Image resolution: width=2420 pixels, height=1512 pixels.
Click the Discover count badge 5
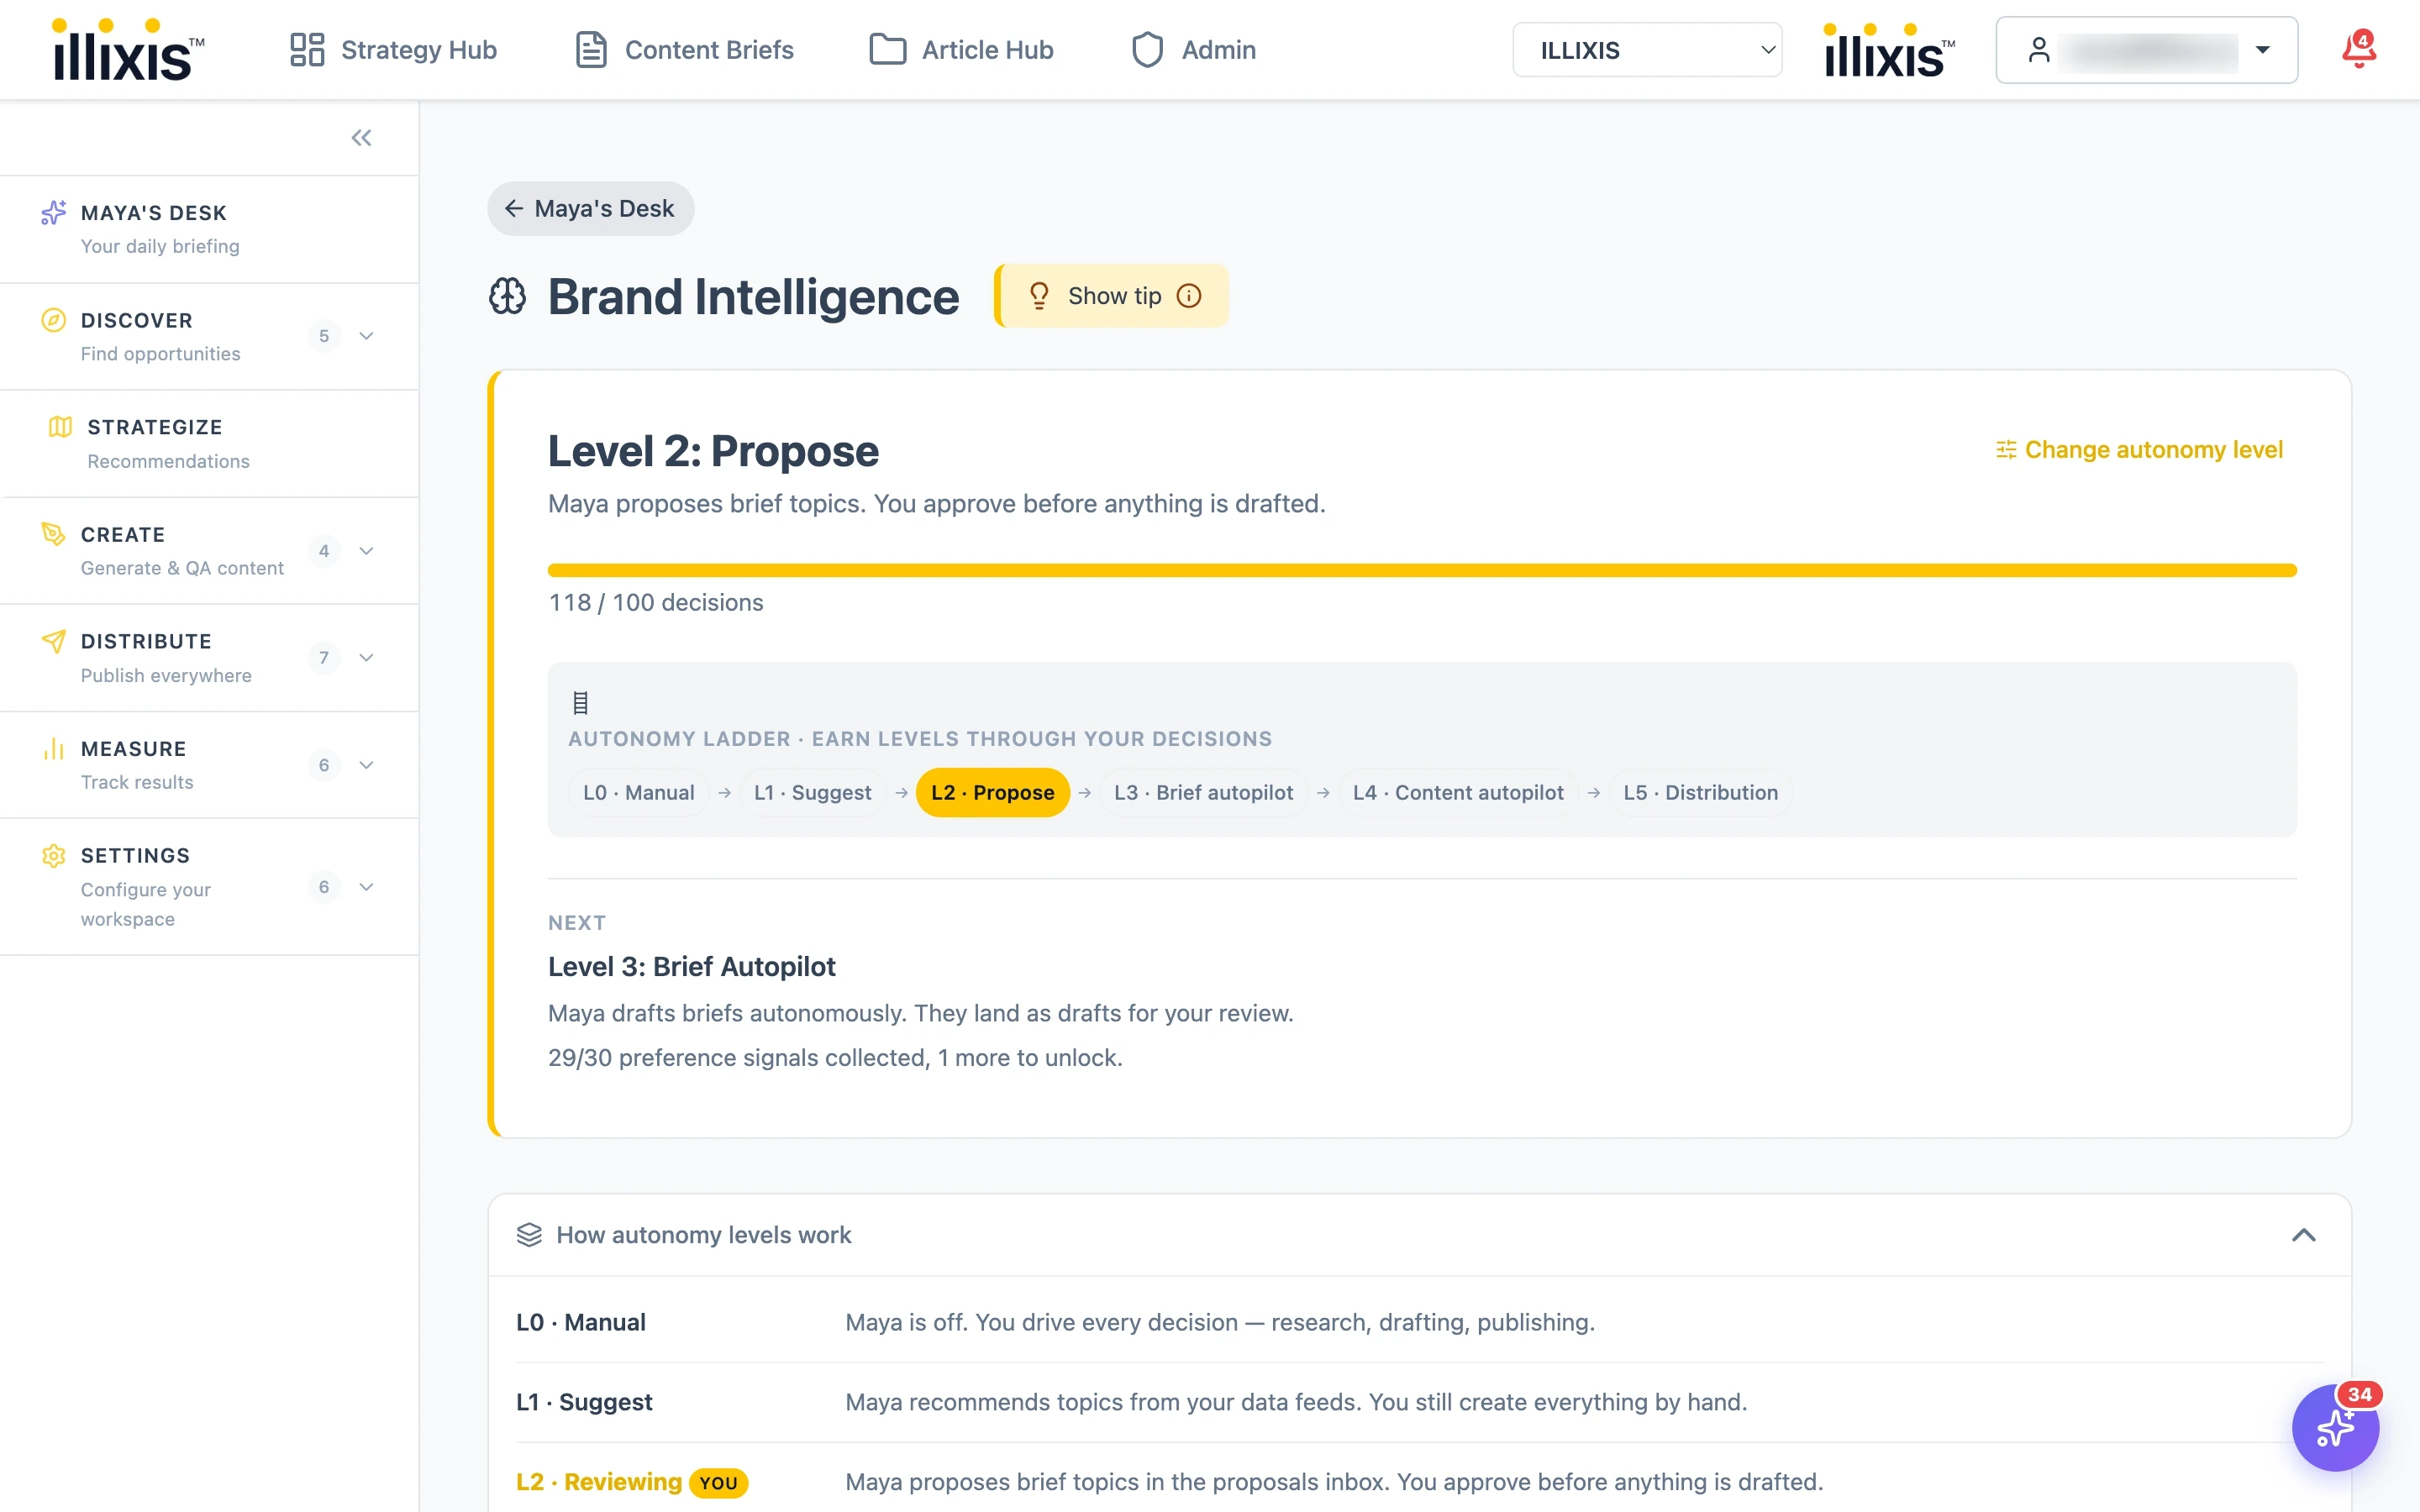coord(324,336)
